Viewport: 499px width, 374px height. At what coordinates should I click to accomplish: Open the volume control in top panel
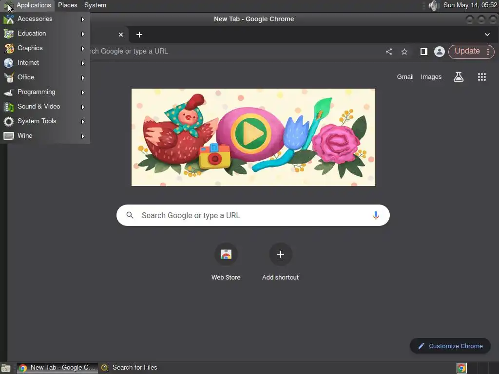433,5
